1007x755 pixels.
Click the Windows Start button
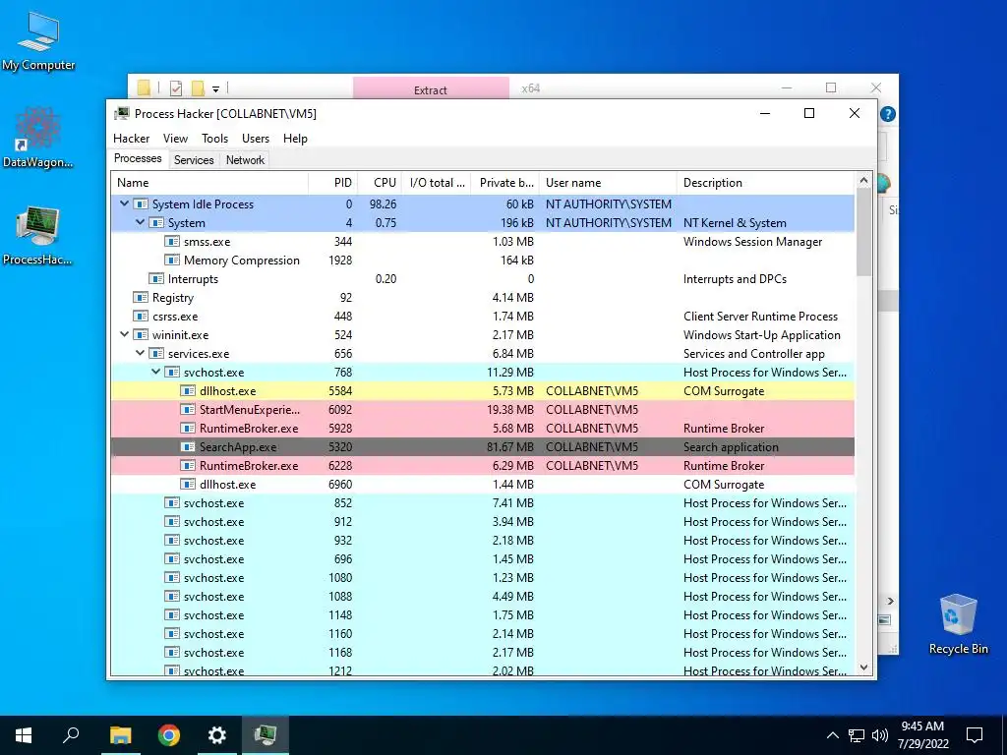coord(24,735)
